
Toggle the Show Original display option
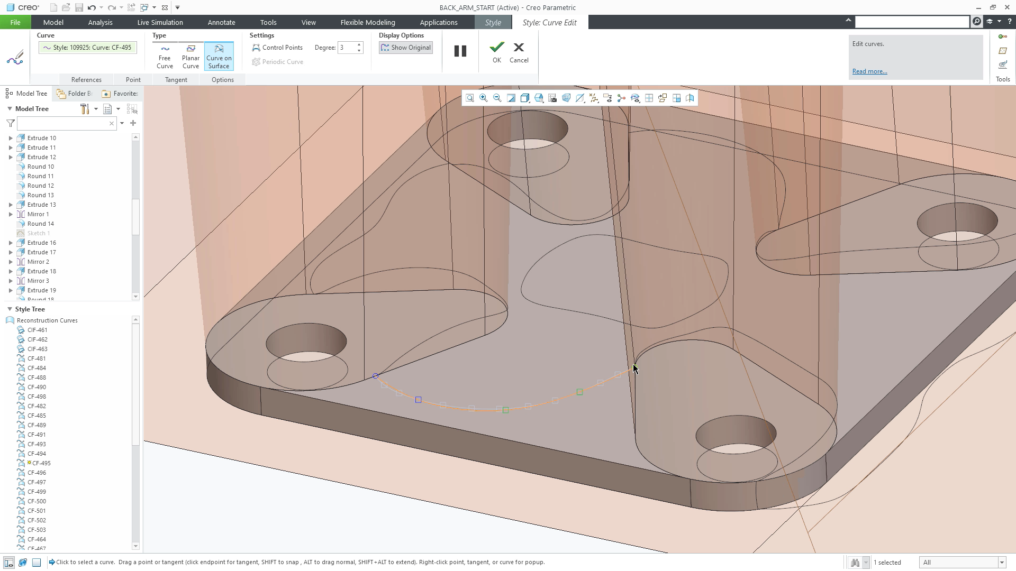406,48
